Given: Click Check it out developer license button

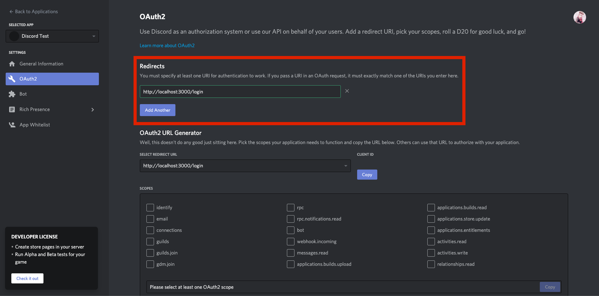Looking at the screenshot, I should [x=27, y=278].
